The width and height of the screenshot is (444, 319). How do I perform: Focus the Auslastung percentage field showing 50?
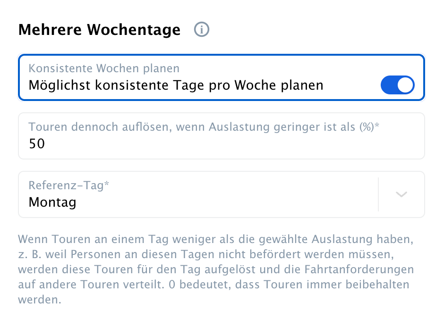(x=222, y=136)
